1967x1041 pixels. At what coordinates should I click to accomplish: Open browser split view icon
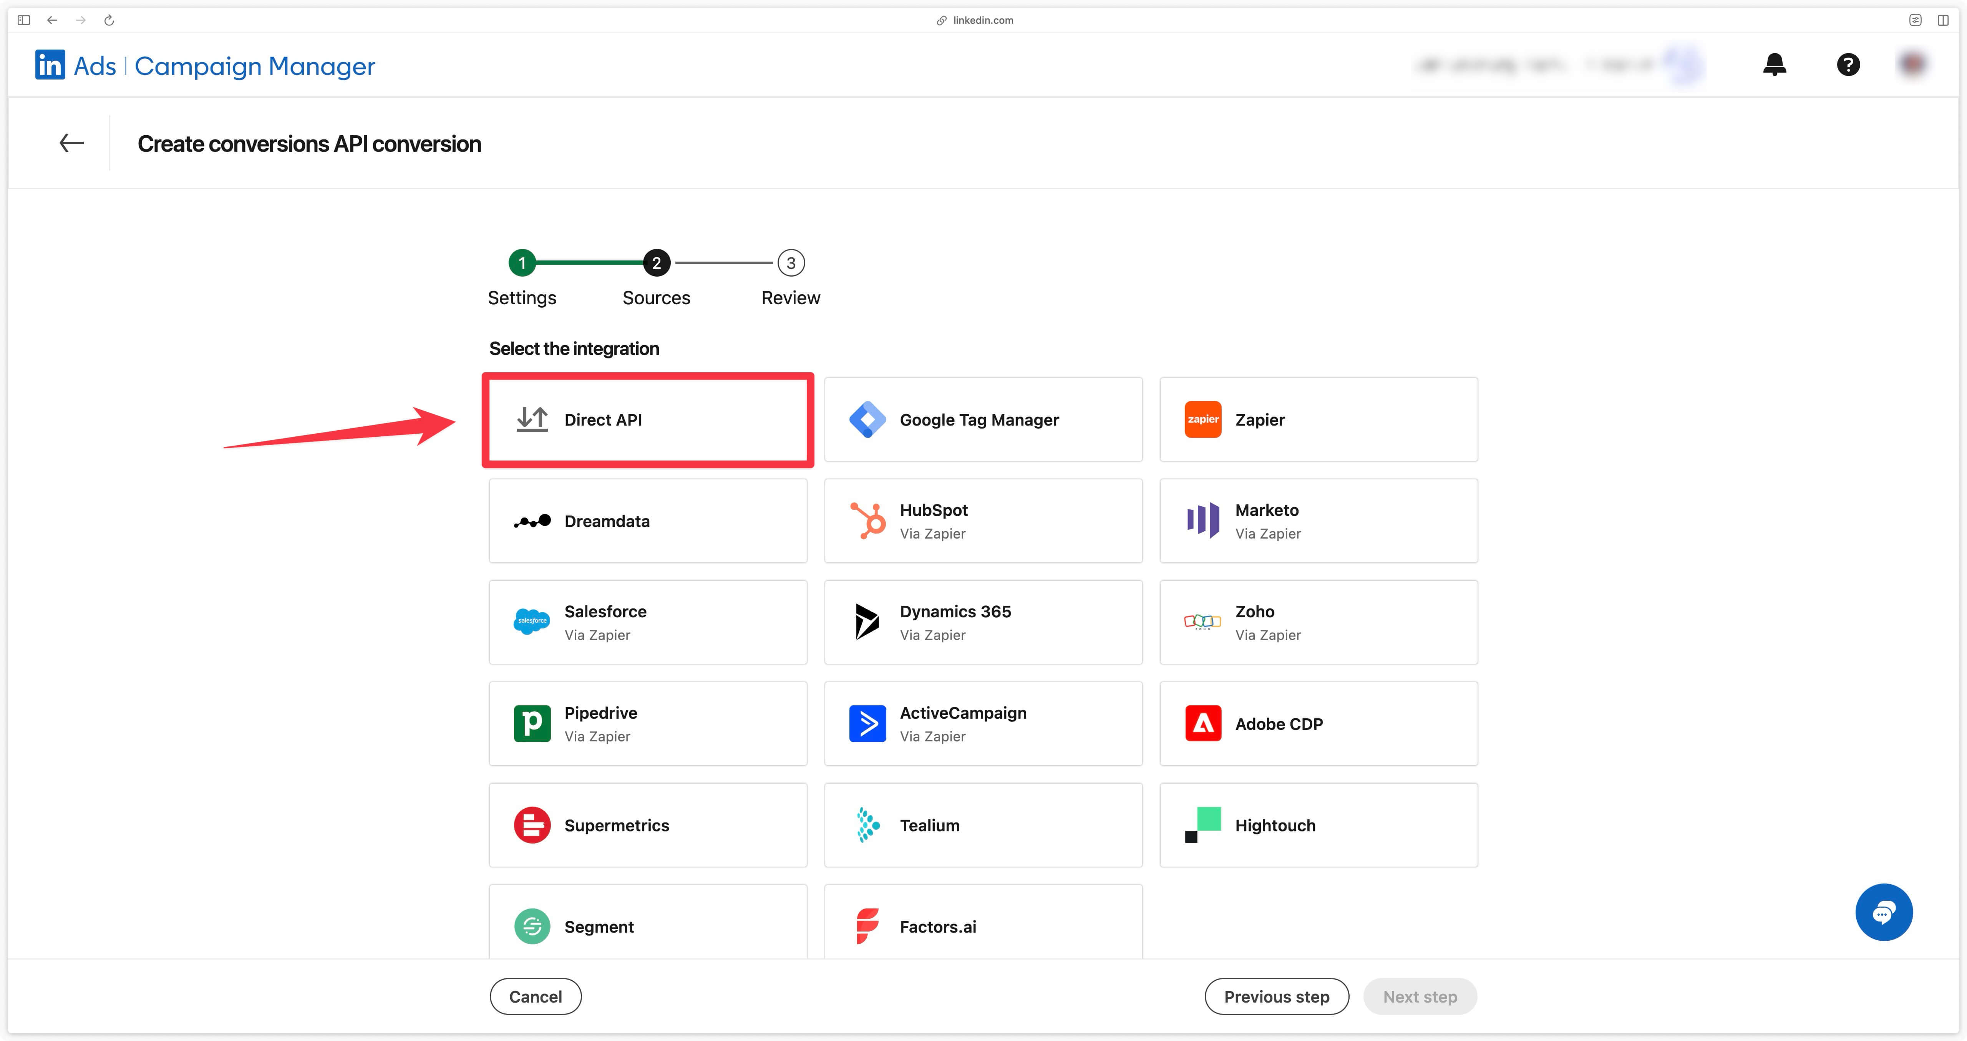[1943, 21]
